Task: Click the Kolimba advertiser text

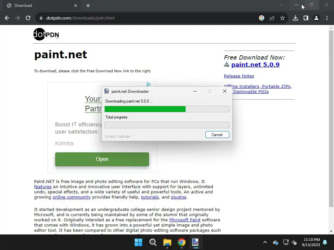Action: pos(64,143)
